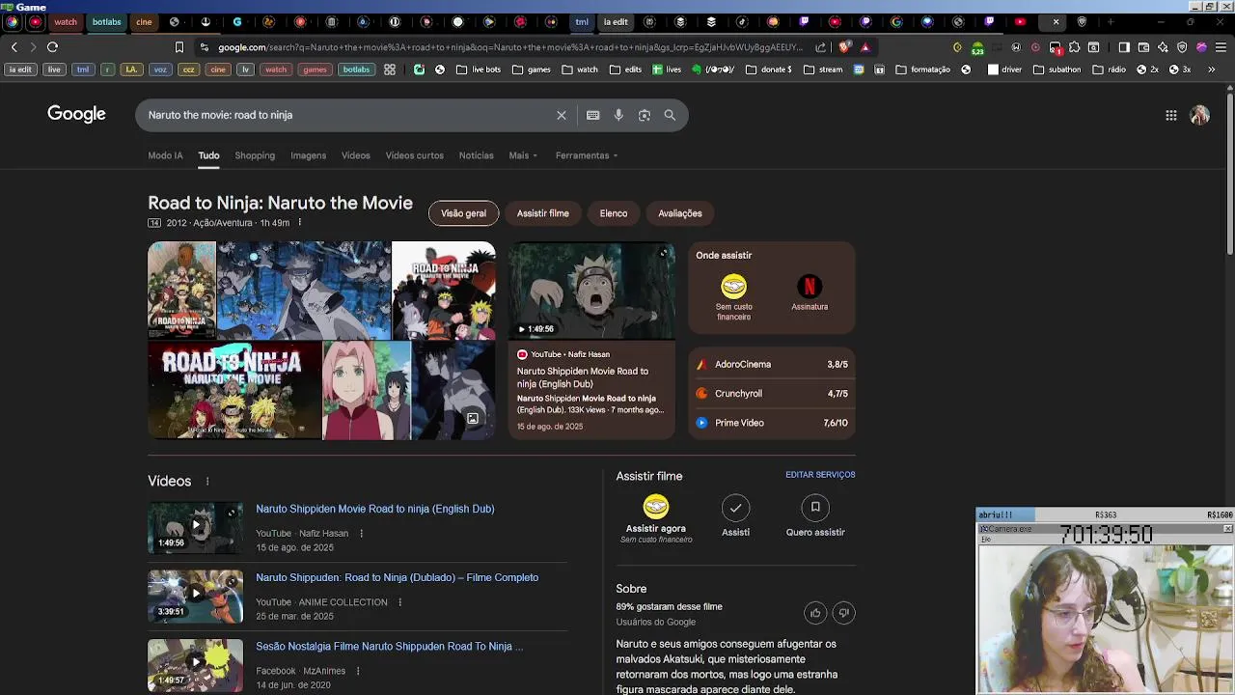The image size is (1235, 695).
Task: Reload the page with the refresh icon
Action: tap(52, 46)
